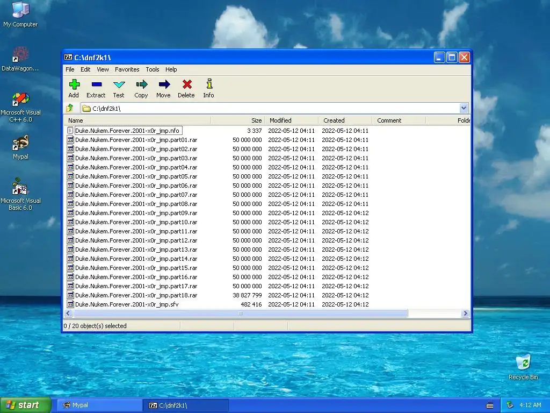This screenshot has height=413, width=550.
Task: Select Duke.Nukem.Forever.2001-x0r_jmp.sfv
Action: [127, 304]
